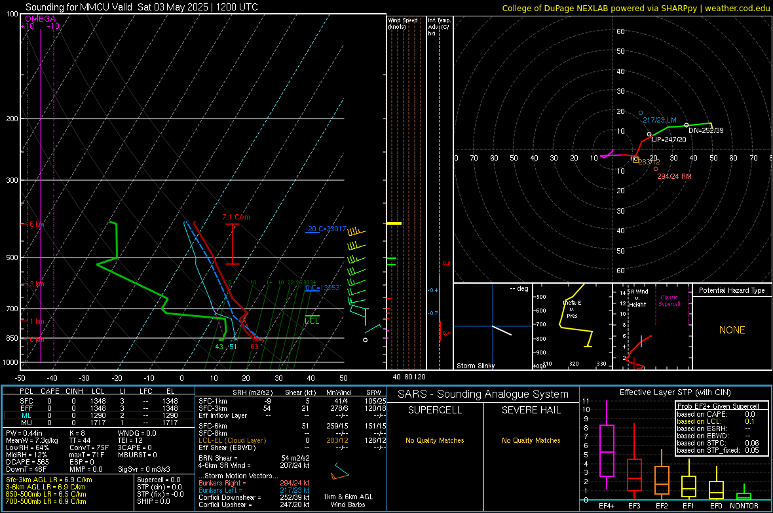Click the Bunkers Left = 217/23 kt row
773x513 pixels.
[254, 490]
